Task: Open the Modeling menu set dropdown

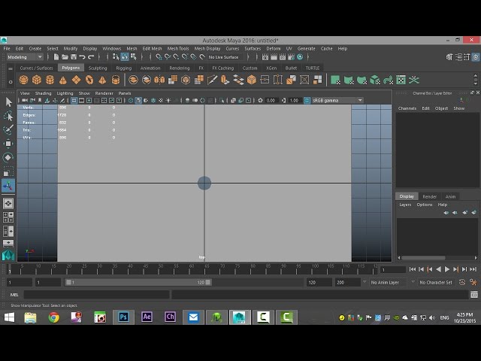Action: click(x=25, y=57)
